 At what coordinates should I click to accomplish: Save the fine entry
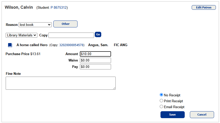(172, 115)
